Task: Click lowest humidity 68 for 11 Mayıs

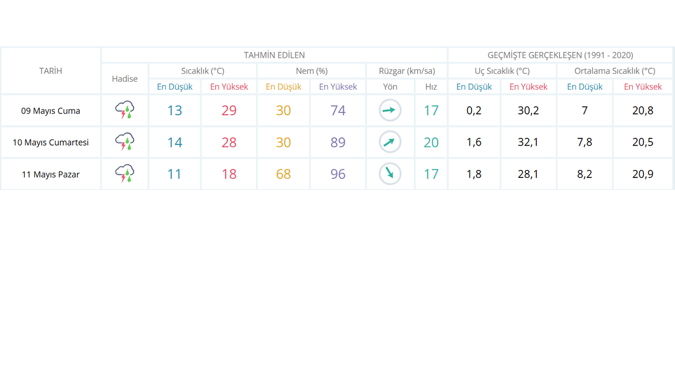Action: point(284,174)
